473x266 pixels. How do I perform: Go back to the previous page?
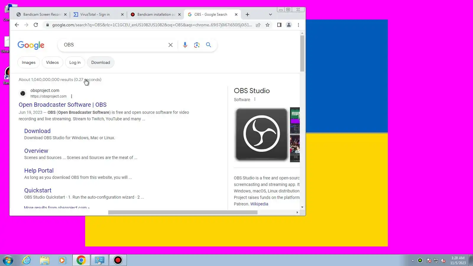[x=17, y=25]
